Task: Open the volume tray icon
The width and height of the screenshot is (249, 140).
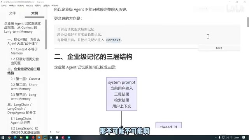Action: (x=227, y=138)
